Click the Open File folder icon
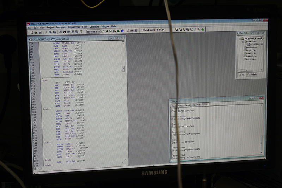282x188 pixels. pos(36,32)
